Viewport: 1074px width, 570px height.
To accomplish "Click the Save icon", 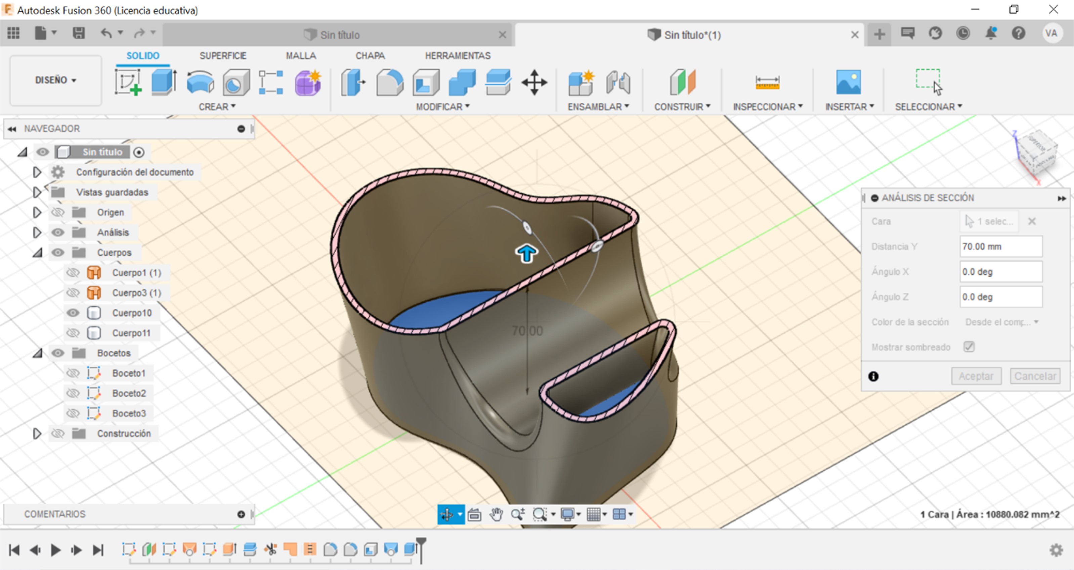I will [78, 33].
